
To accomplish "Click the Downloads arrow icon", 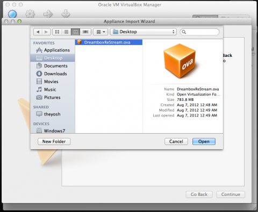I will pos(39,74).
